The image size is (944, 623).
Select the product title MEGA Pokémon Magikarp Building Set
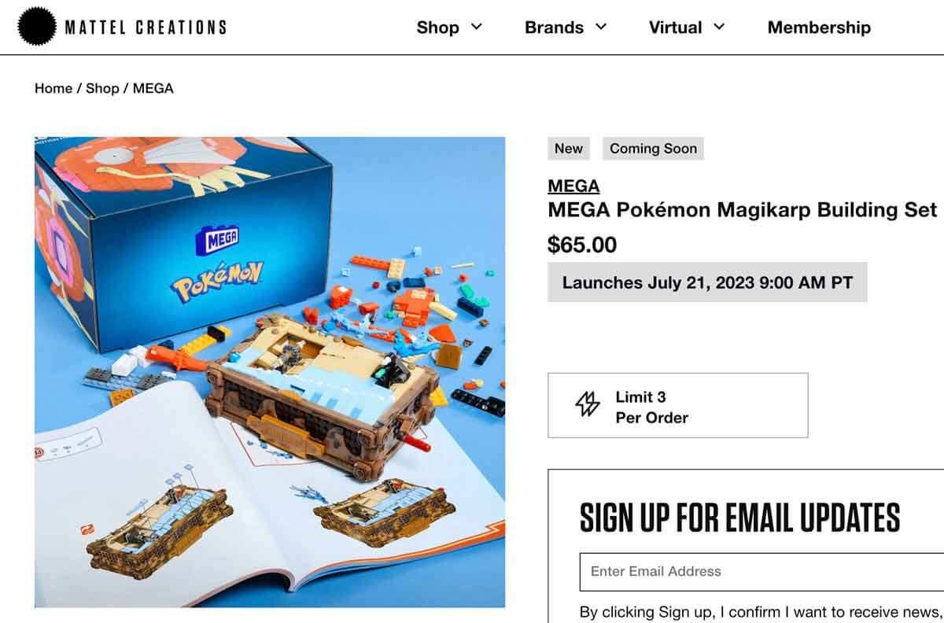(742, 210)
